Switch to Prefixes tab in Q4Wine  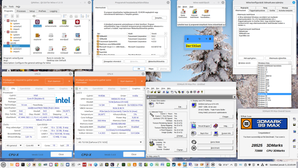point(42,11)
